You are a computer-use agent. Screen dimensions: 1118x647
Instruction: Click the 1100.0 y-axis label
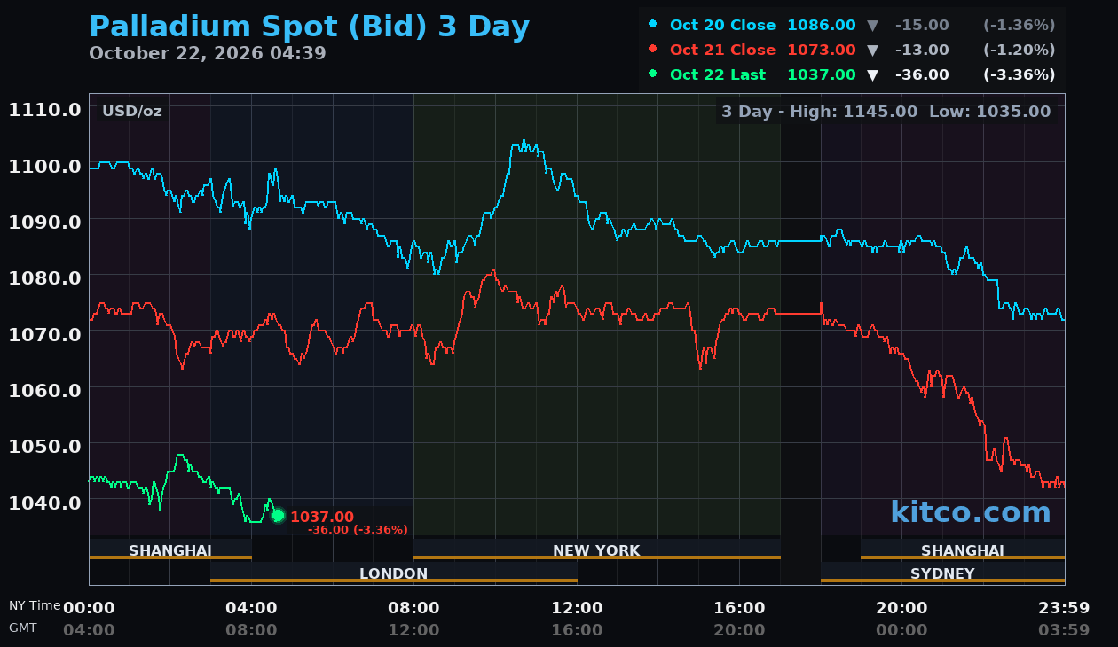click(x=45, y=166)
